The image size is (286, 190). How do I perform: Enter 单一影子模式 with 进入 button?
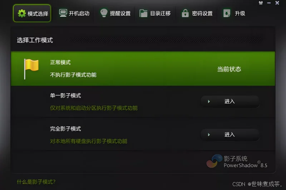tap(230, 102)
